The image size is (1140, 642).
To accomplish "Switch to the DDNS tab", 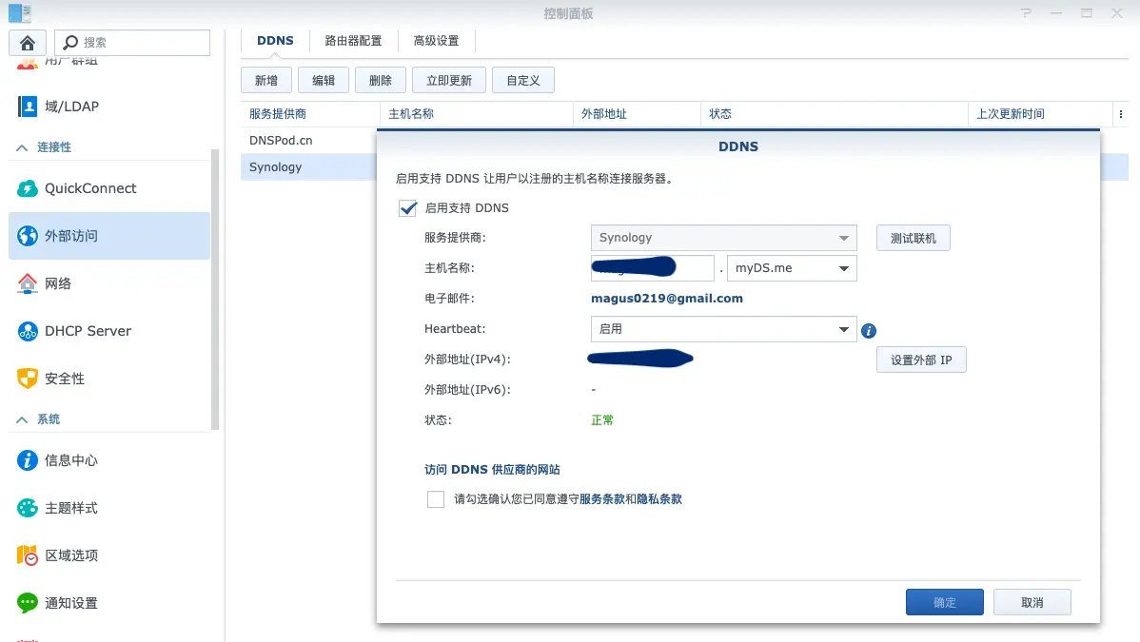I will (275, 41).
